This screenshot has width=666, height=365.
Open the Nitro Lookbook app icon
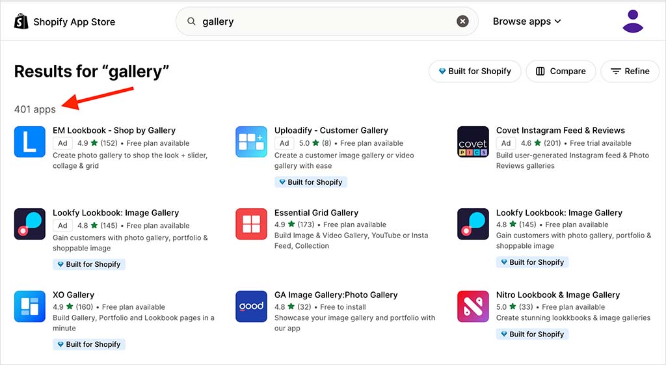(473, 306)
